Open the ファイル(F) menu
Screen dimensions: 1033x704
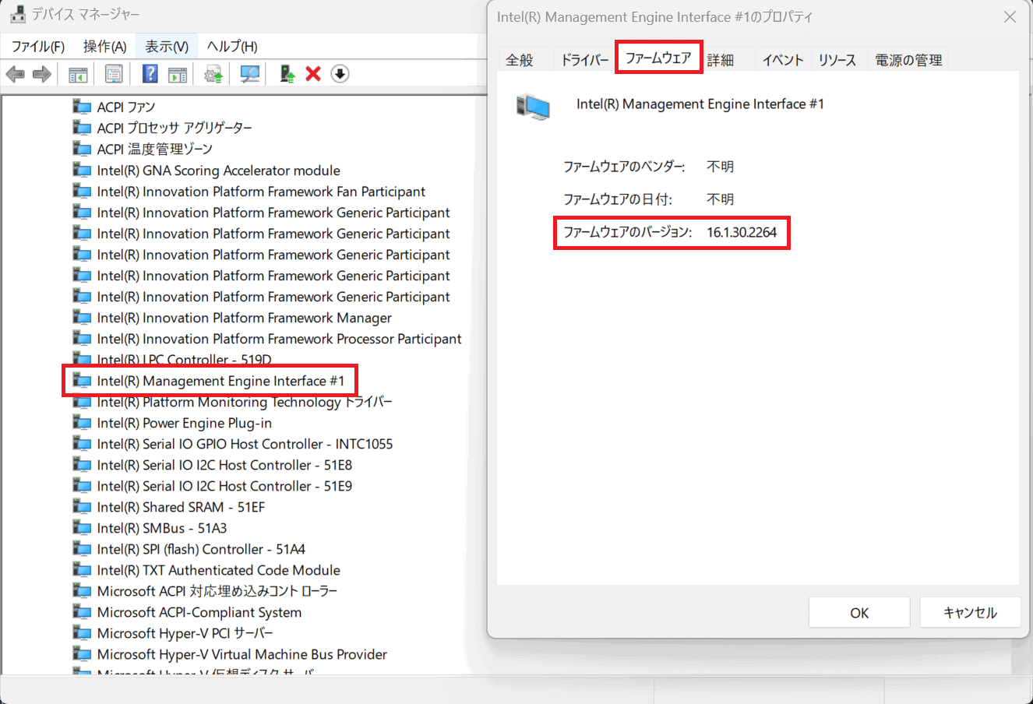pos(38,47)
